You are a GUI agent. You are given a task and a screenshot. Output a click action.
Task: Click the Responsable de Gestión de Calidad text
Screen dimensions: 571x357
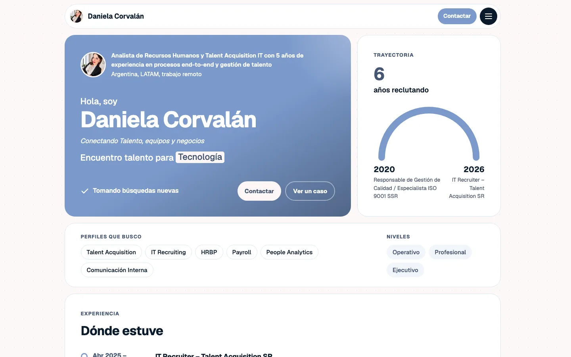(x=407, y=188)
